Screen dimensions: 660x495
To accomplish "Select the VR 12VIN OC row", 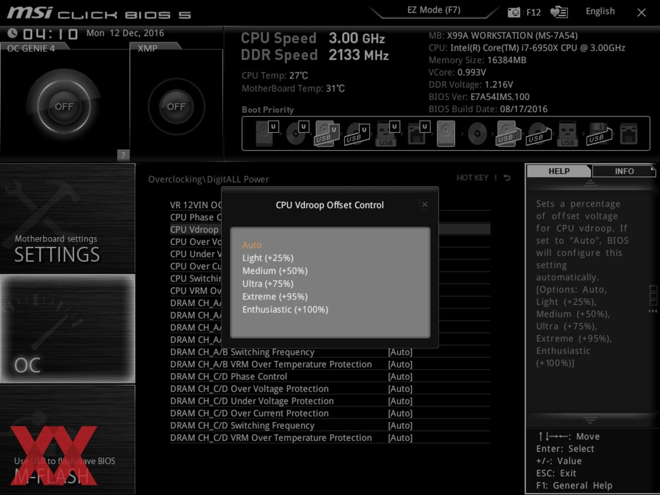I will point(196,205).
